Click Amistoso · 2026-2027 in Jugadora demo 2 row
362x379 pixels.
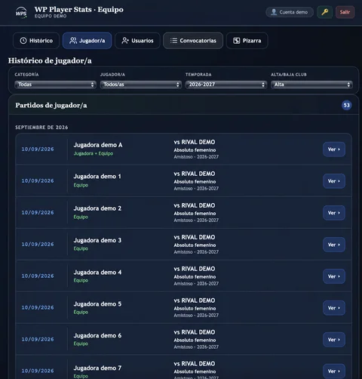click(196, 220)
